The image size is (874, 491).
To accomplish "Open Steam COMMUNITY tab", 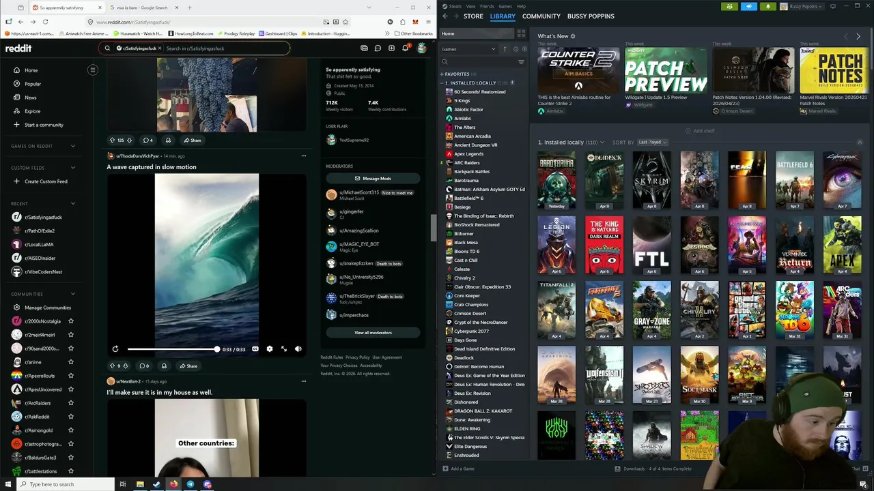I will [x=541, y=16].
